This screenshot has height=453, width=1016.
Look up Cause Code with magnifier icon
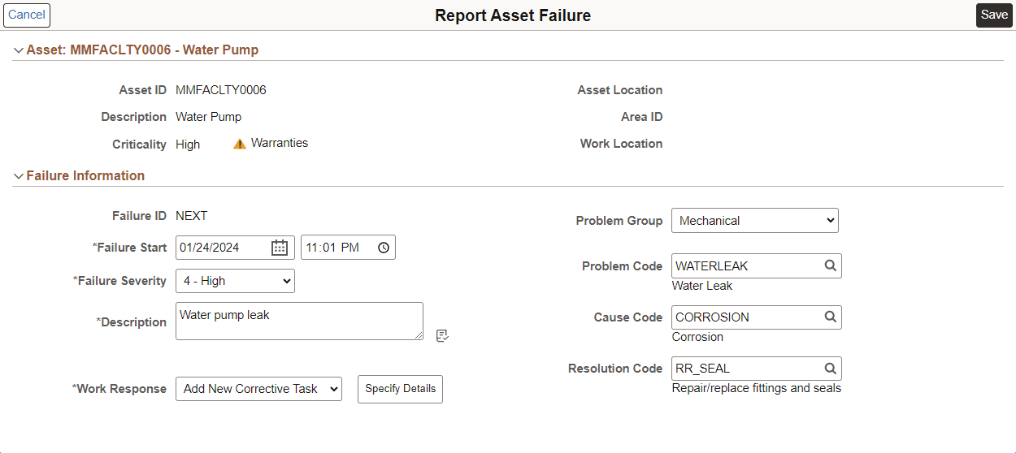830,317
